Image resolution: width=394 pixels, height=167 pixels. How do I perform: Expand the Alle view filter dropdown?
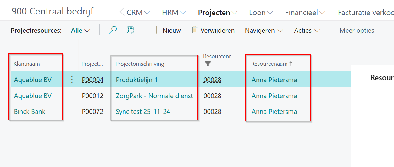[80, 31]
